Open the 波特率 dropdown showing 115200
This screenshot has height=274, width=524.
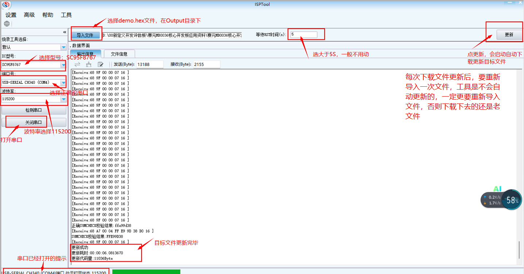tap(34, 99)
